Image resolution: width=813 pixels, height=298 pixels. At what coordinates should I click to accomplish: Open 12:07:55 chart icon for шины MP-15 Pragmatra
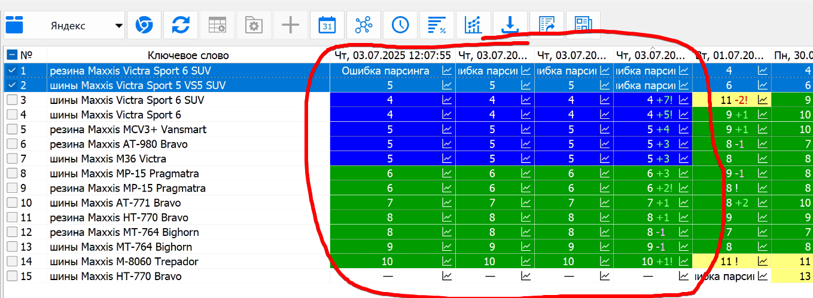click(x=447, y=174)
